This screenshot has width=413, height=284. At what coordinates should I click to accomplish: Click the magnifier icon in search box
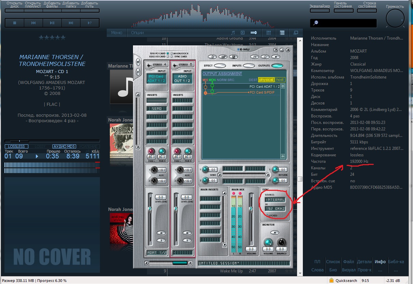click(x=316, y=23)
